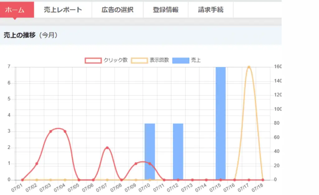Click the left axis value 7
This screenshot has width=319, height=195.
[x=9, y=67]
